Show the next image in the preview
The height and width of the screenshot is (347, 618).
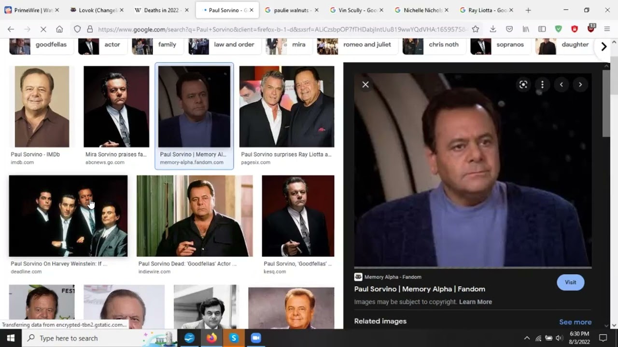point(580,84)
